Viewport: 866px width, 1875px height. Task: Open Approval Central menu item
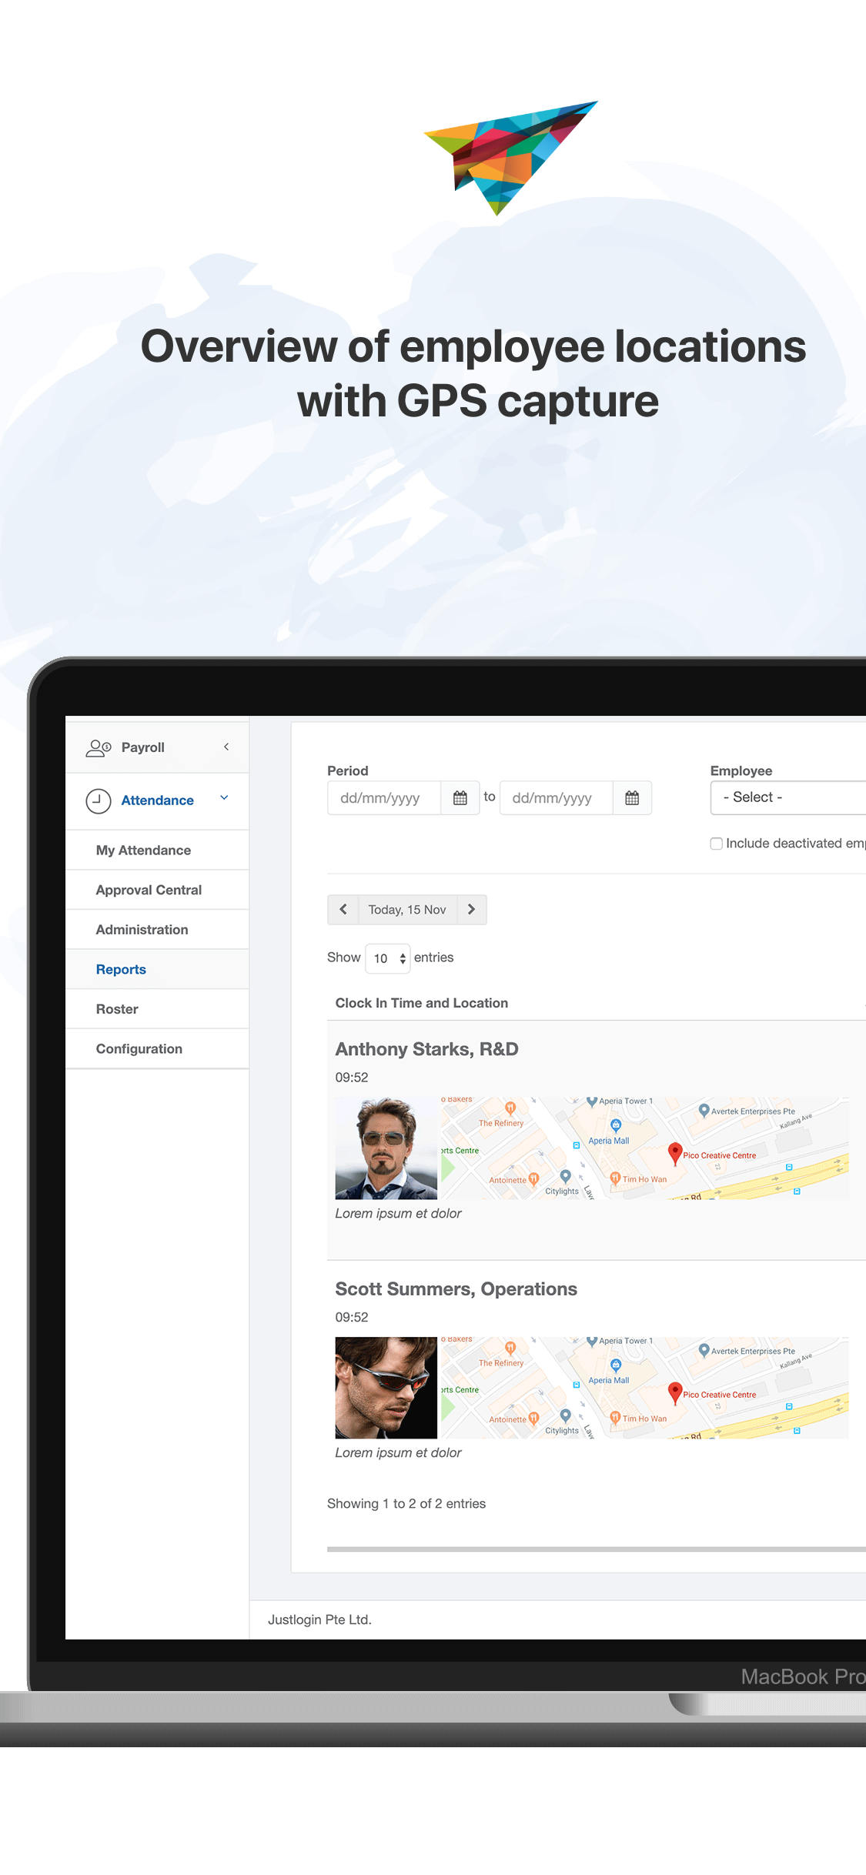pyautogui.click(x=157, y=890)
